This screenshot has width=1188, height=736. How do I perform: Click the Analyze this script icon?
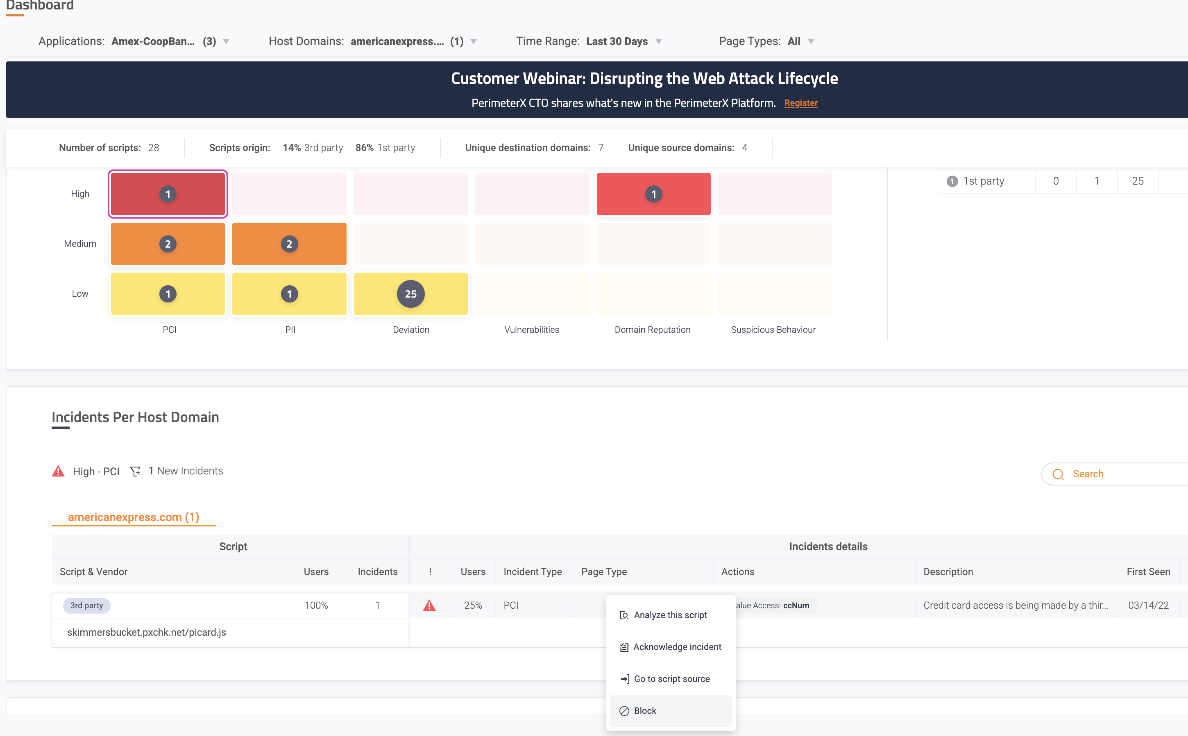point(624,615)
